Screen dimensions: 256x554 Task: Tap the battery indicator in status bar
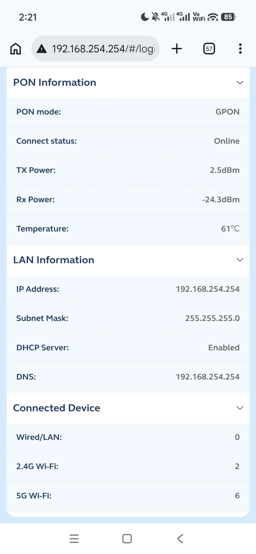click(x=228, y=17)
